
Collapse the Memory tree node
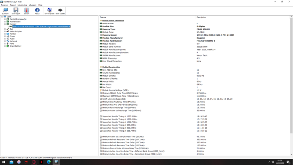(5, 24)
